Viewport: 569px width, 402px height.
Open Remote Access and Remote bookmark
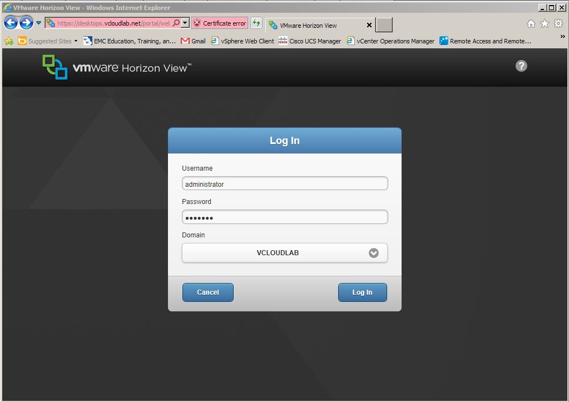(x=485, y=41)
